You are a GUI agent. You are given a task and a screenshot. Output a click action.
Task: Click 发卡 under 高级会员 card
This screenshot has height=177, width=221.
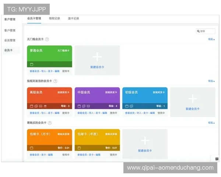click(50, 113)
